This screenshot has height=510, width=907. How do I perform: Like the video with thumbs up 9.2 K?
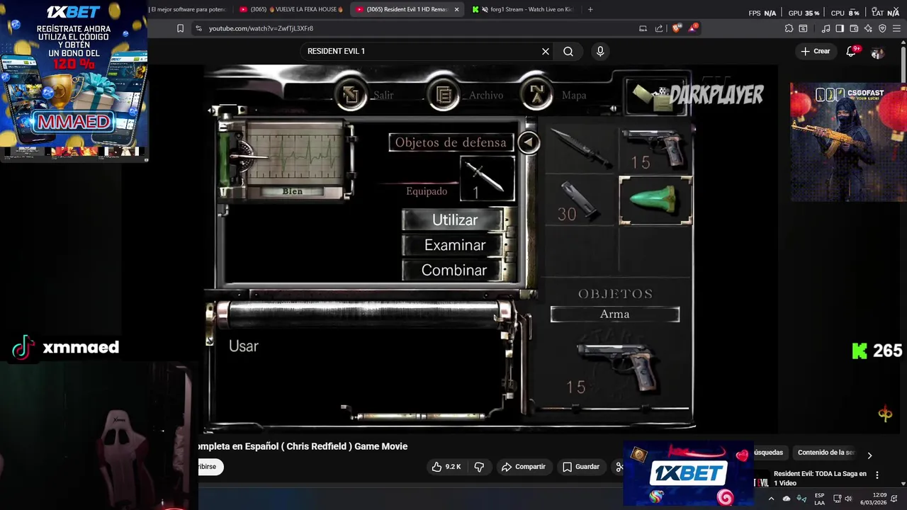click(x=446, y=467)
